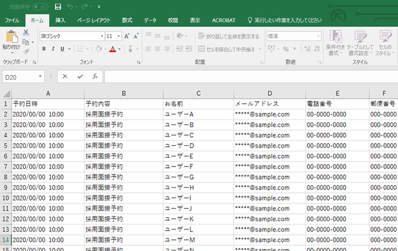
Task: Open the データ ribbon tab
Action: click(150, 20)
